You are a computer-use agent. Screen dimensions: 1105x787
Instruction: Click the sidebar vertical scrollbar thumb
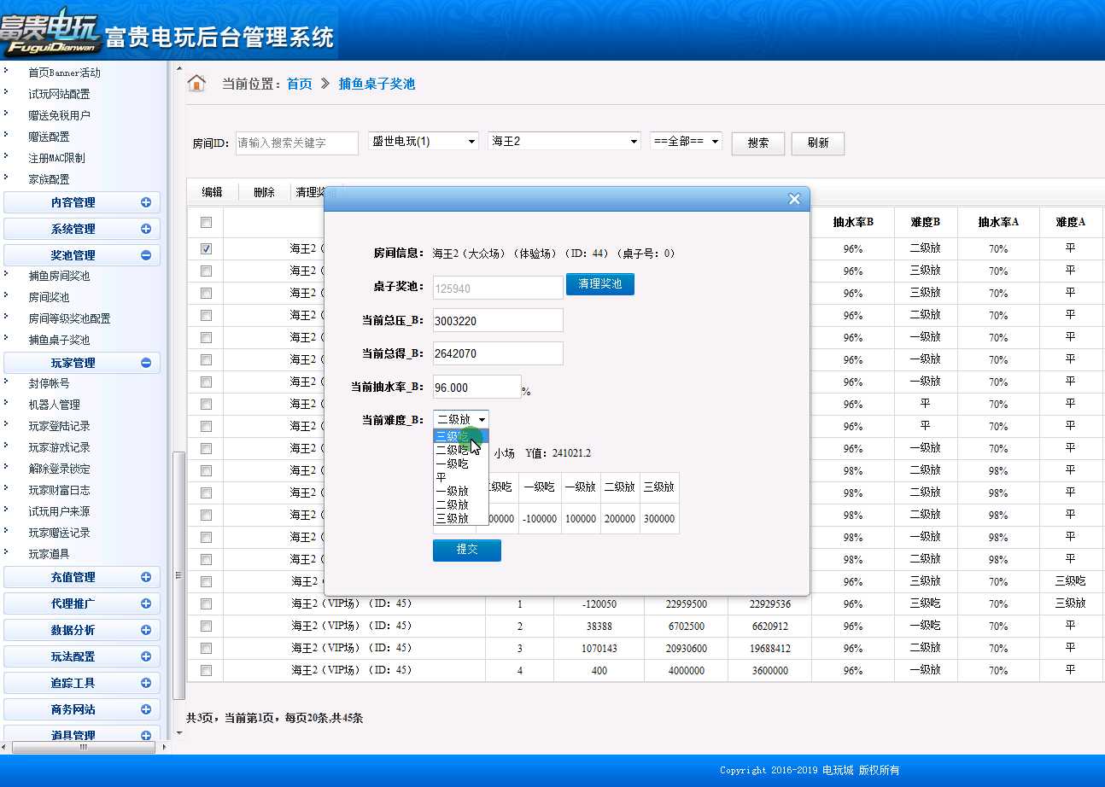[x=178, y=575]
